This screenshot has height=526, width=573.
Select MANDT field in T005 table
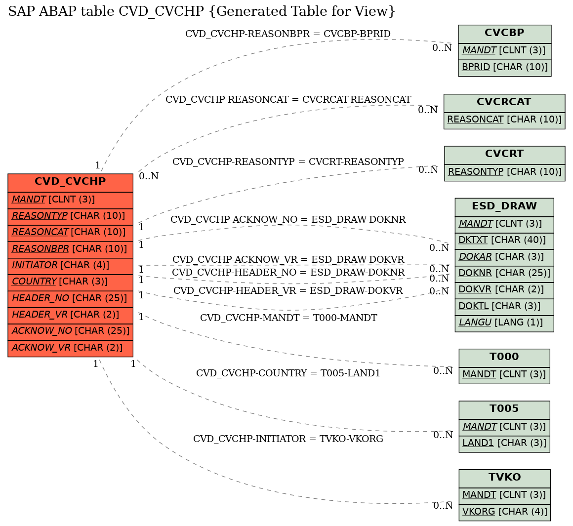[504, 427]
